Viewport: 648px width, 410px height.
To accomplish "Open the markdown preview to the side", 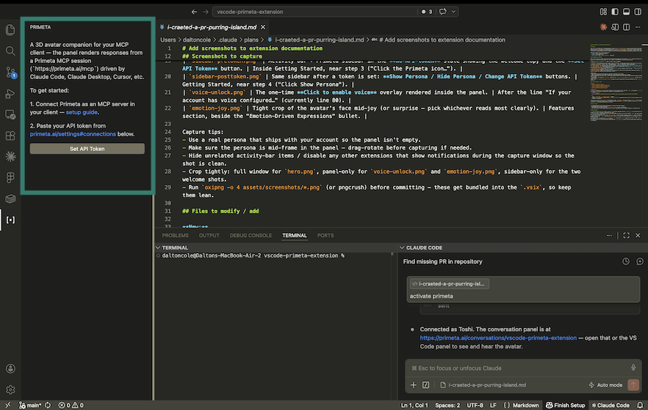I will pos(615,27).
